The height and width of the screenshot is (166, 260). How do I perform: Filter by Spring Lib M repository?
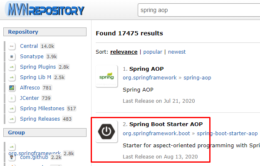35,77
